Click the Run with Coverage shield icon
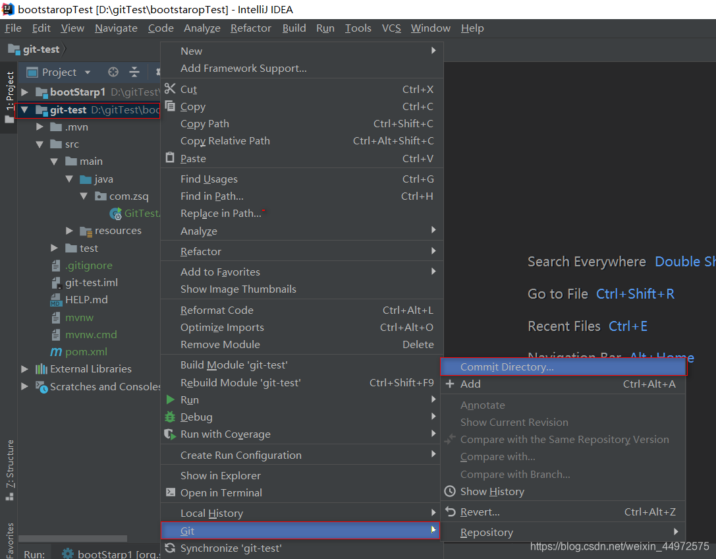Viewport: 716px width, 559px height. point(170,434)
